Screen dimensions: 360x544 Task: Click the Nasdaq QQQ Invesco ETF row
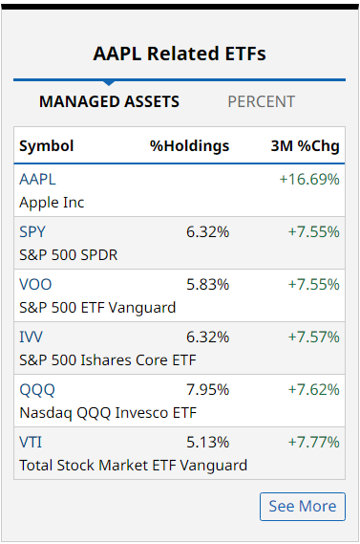click(180, 401)
